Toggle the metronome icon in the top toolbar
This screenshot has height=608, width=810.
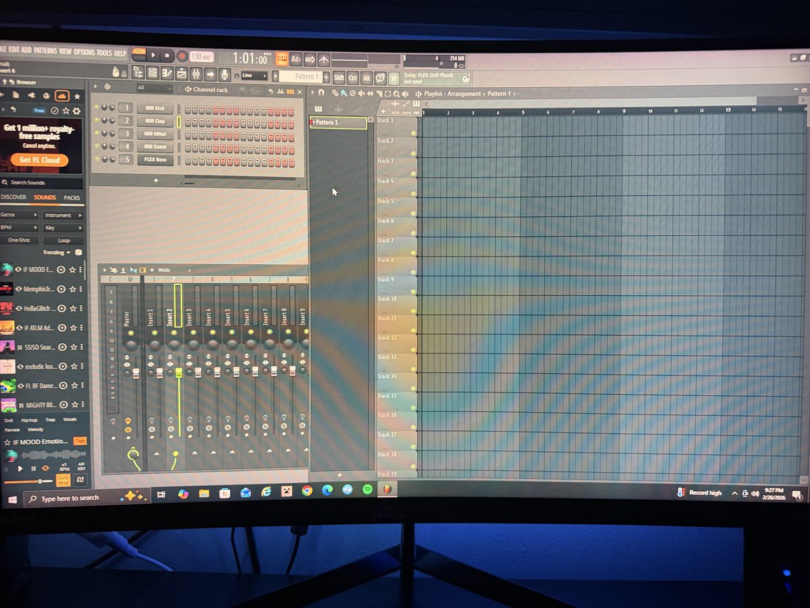pyautogui.click(x=323, y=59)
